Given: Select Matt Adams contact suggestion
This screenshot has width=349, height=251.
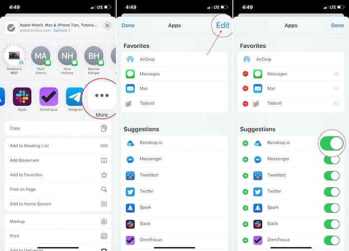Looking at the screenshot, I should click(41, 60).
